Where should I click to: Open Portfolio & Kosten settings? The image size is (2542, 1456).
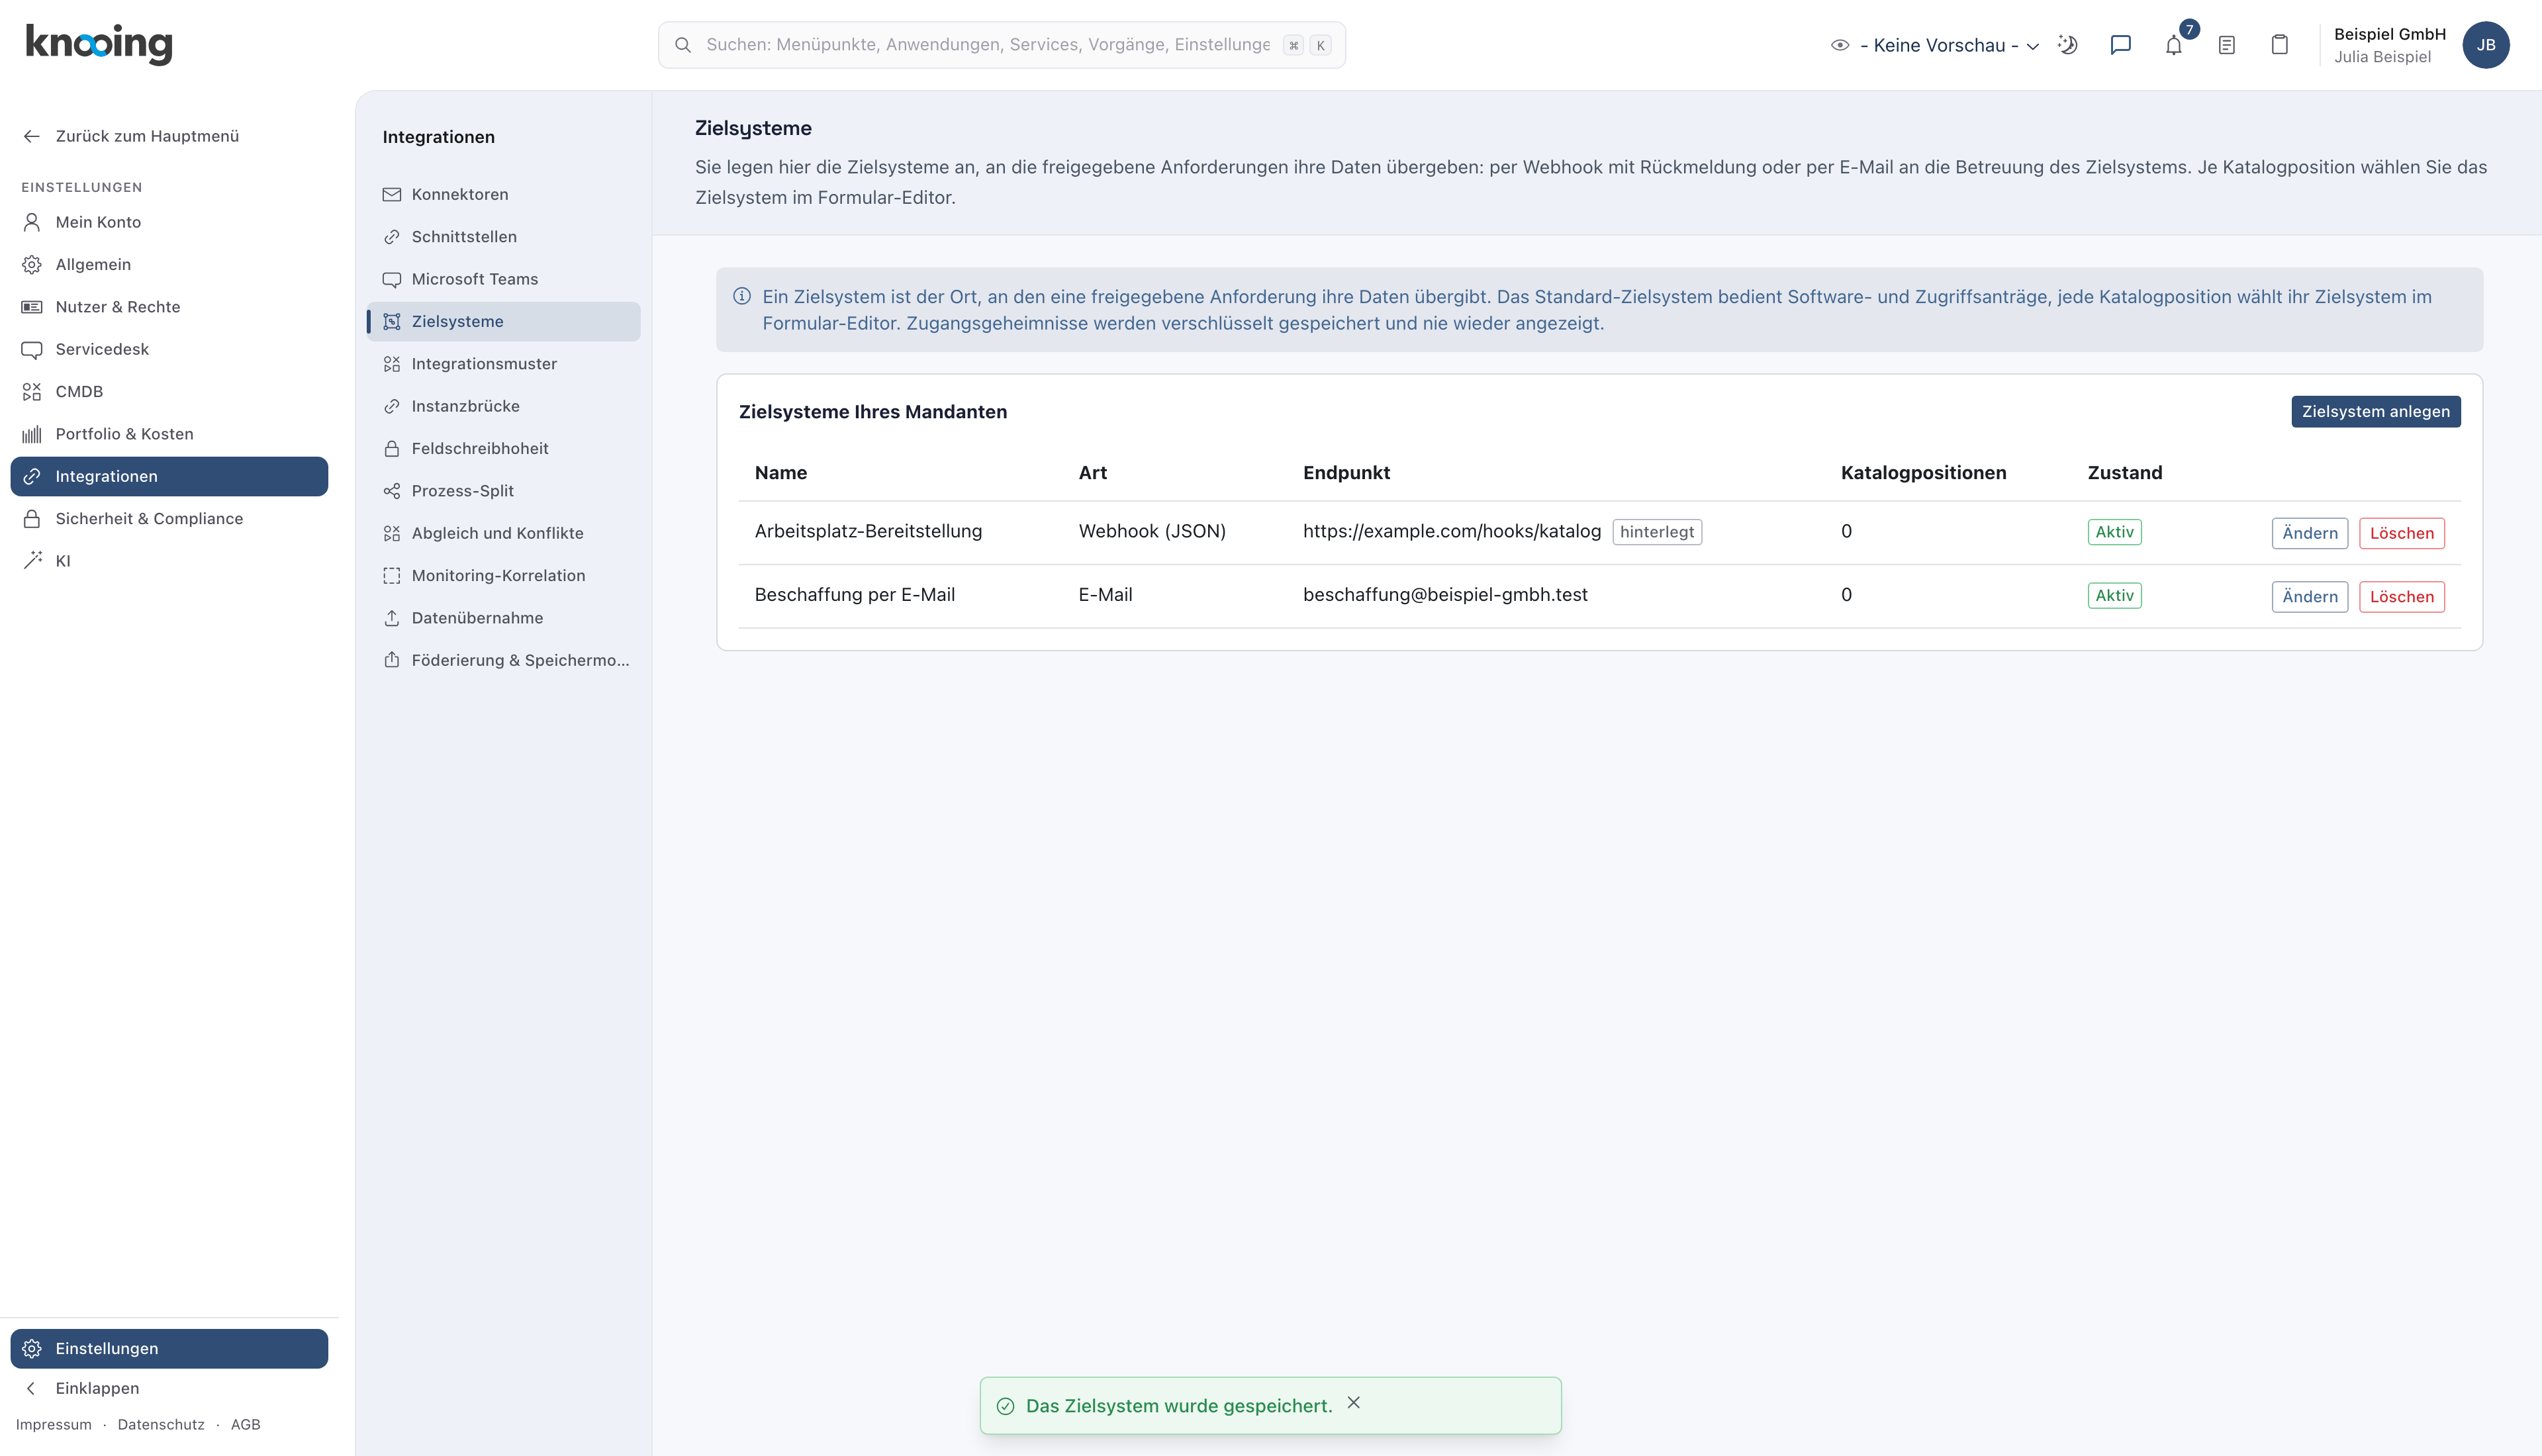(x=170, y=434)
